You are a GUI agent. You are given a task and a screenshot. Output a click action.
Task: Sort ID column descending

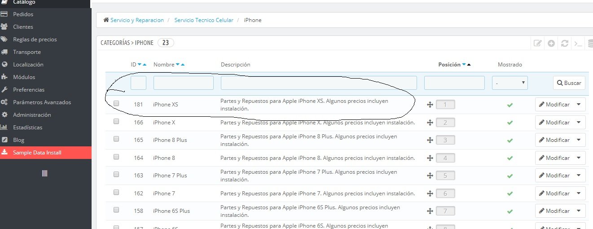[x=140, y=65]
